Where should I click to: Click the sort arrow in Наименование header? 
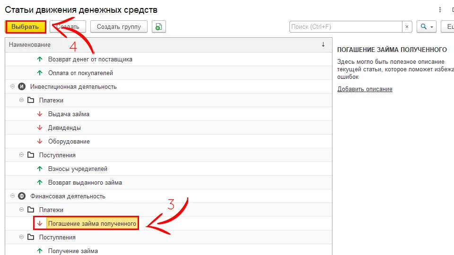coord(323,44)
